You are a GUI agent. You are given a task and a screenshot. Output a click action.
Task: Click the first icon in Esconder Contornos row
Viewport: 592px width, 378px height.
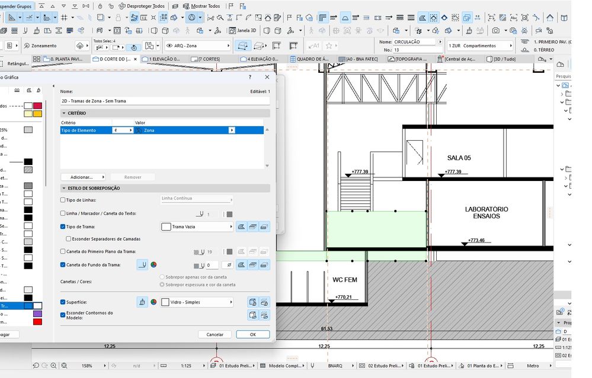pos(253,315)
